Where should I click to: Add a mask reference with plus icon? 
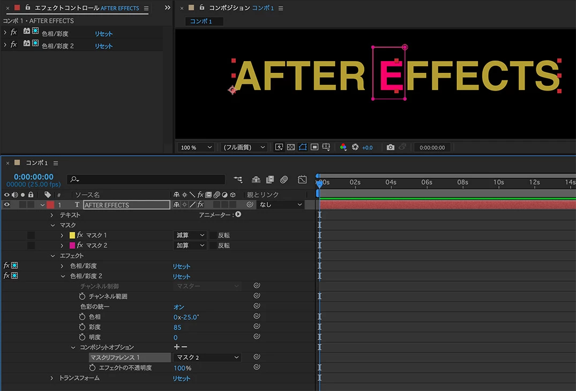click(177, 347)
